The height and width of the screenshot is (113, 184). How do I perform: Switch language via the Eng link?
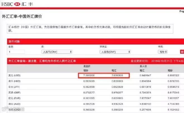[182, 11]
